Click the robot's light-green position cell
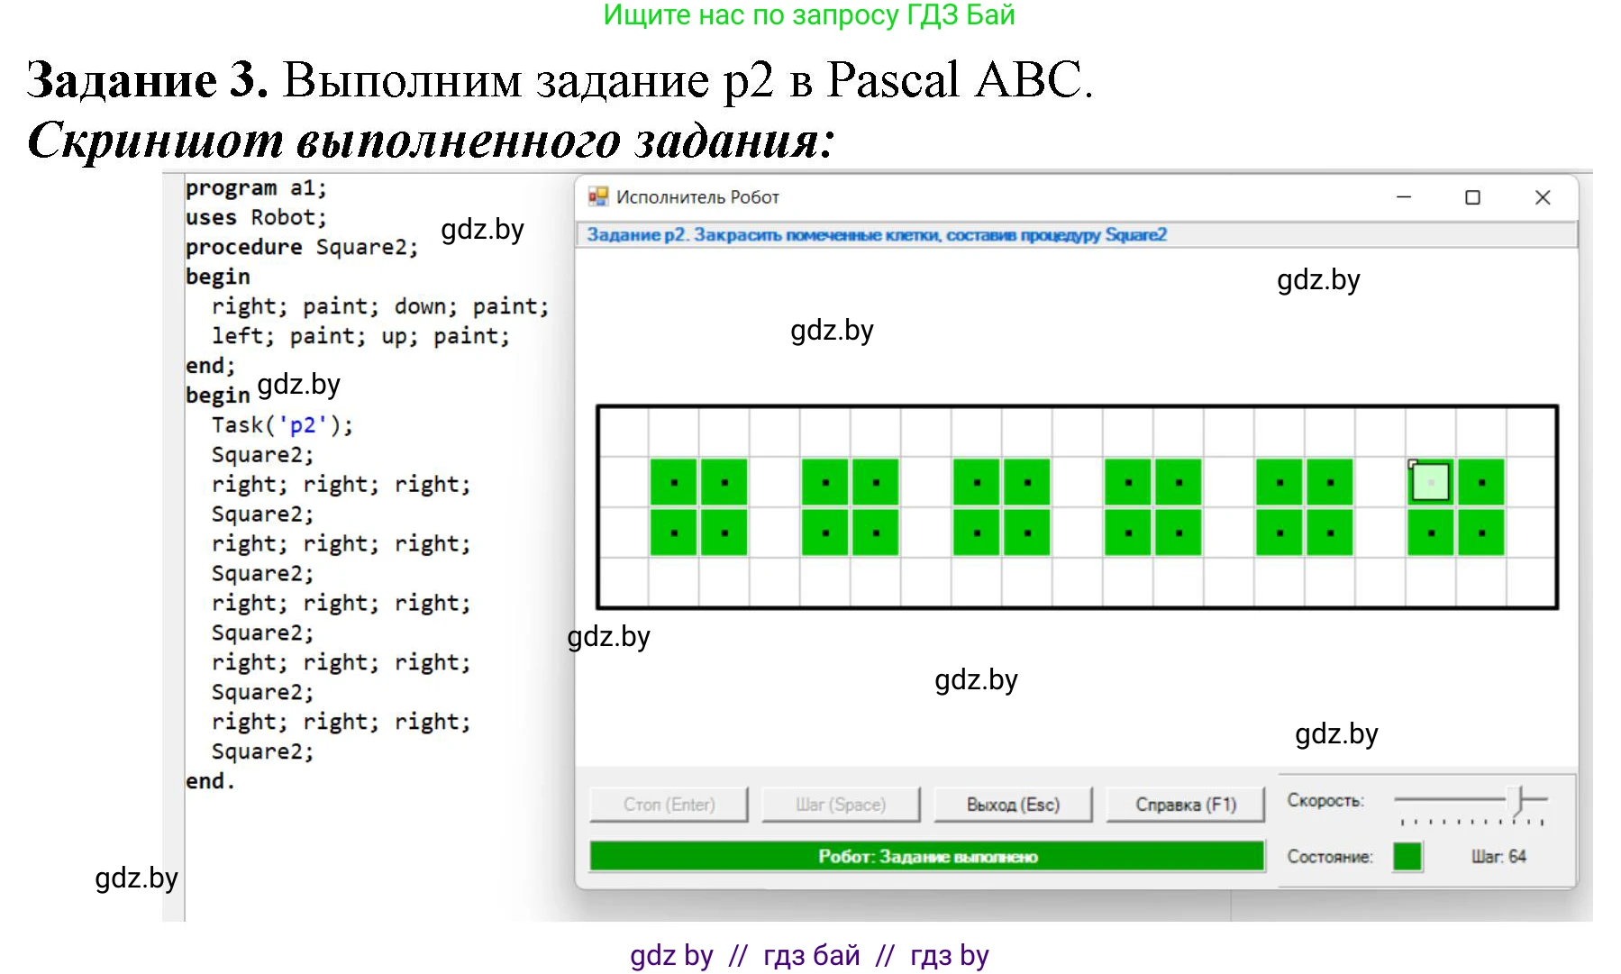The image size is (1621, 974). click(x=1431, y=482)
